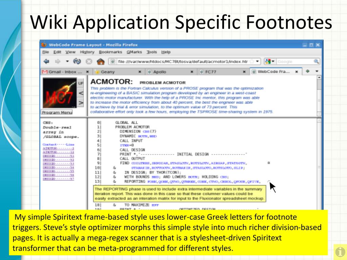Click the > next button beside the logo
Screen dimensions: 347x260
pos(81,103)
